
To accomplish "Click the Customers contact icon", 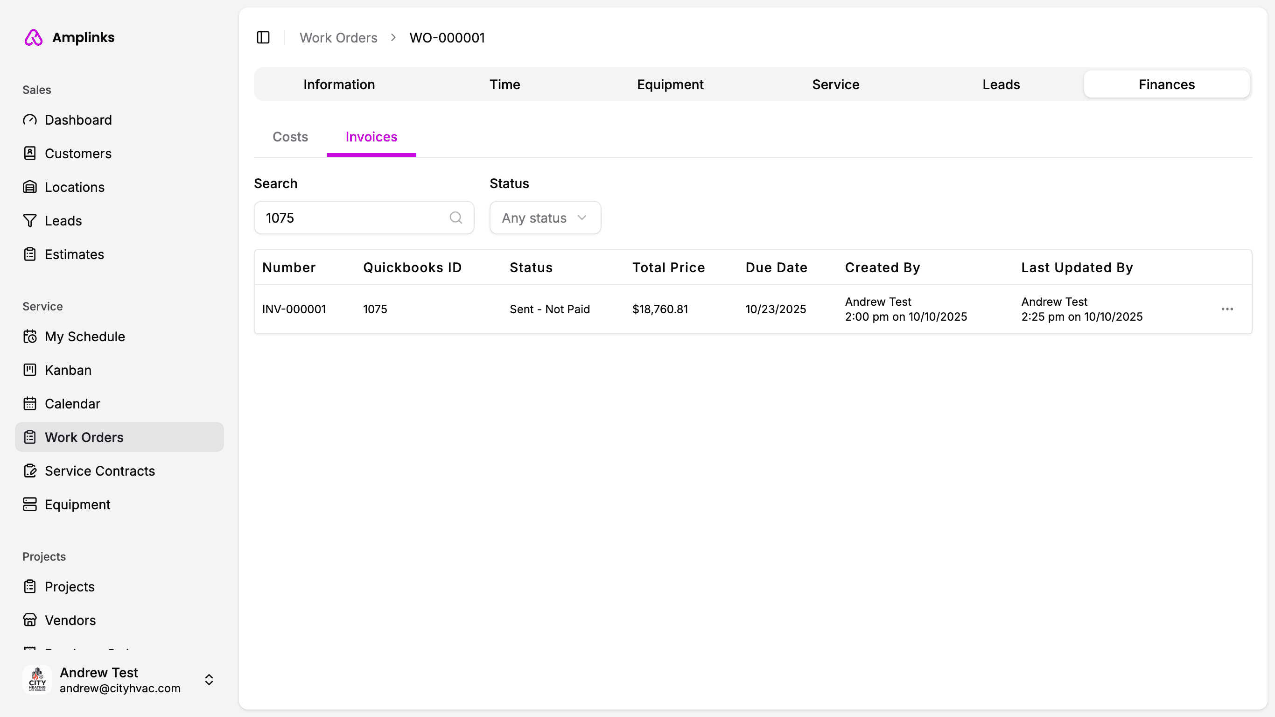I will point(30,154).
